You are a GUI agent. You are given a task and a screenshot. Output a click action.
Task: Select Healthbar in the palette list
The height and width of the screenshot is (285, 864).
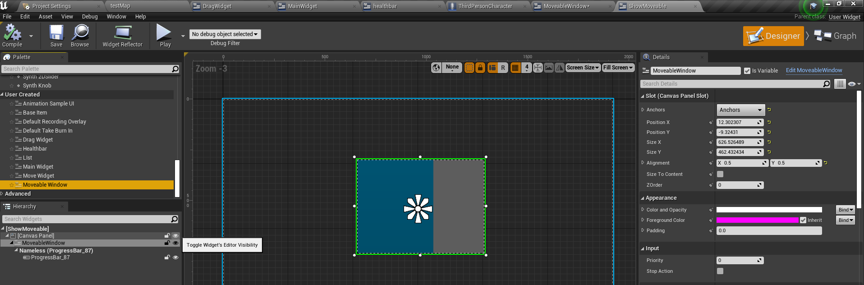35,149
